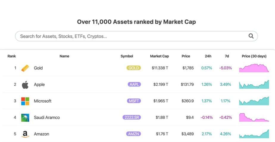275x142 pixels.
Task: Click Saudi Aramco price $9.4
Action: tap(190, 118)
